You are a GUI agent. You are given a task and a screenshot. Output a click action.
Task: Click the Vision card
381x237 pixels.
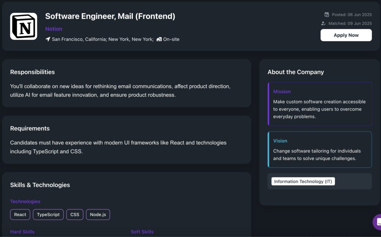pyautogui.click(x=320, y=150)
